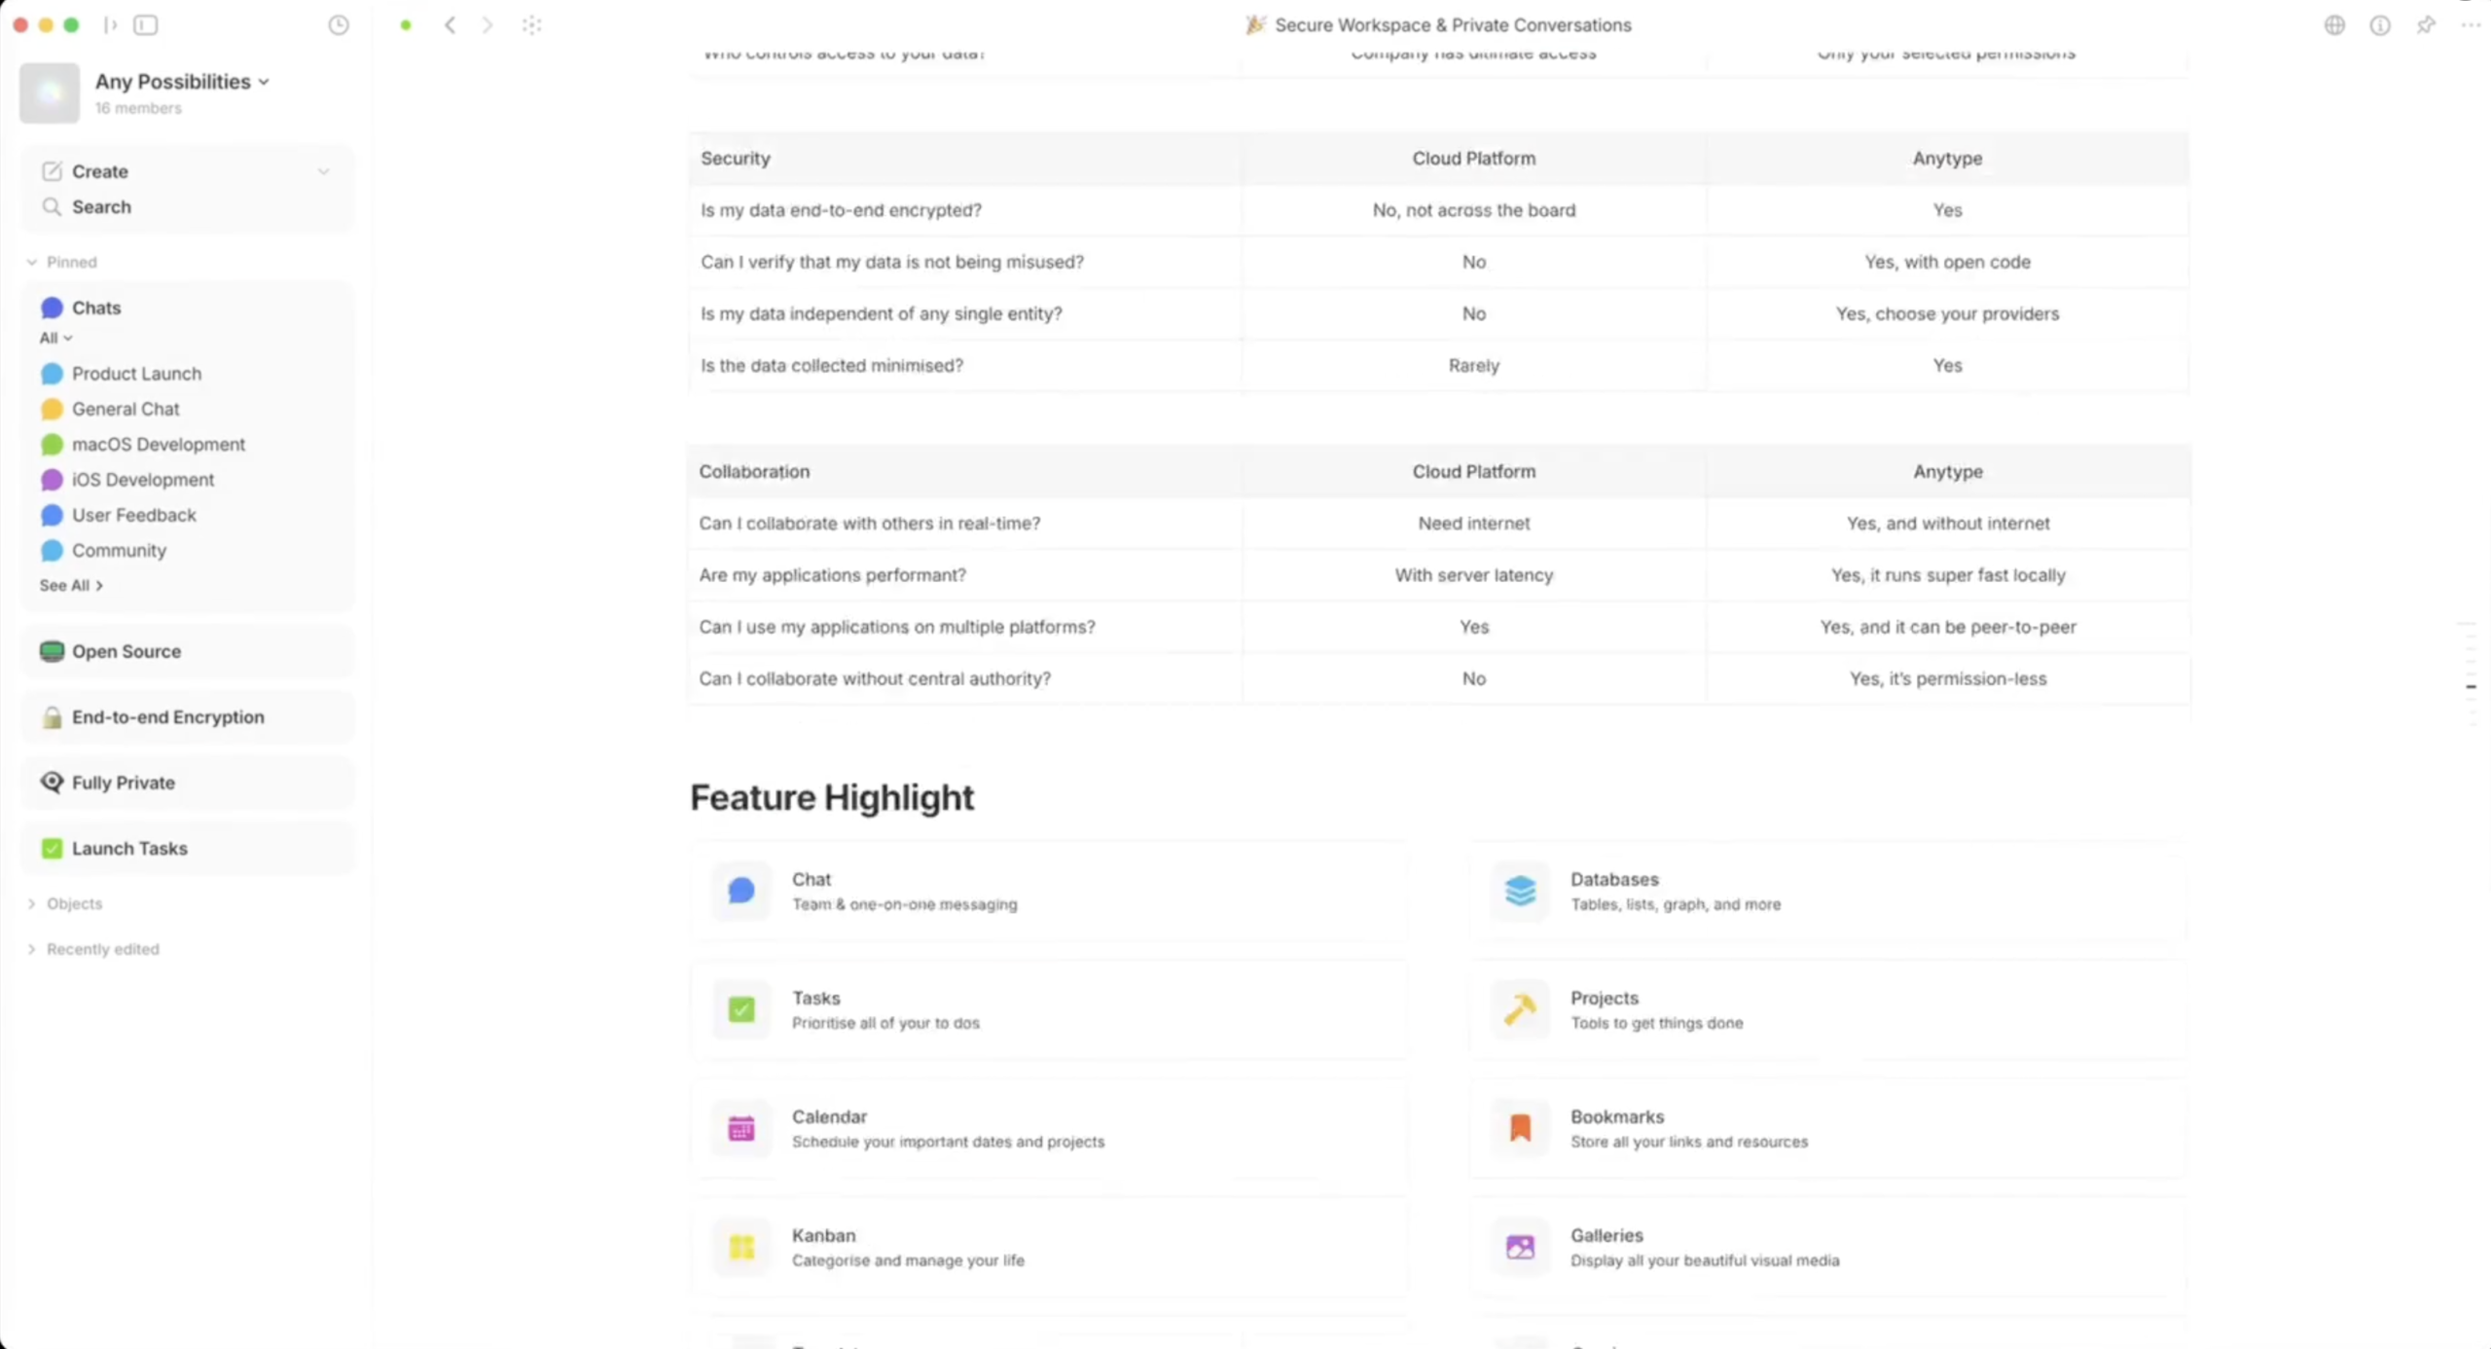Open the three-dots more menu
This screenshot has height=1349, width=2491.
click(2470, 25)
